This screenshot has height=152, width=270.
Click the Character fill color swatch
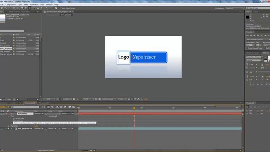[x=269, y=58]
